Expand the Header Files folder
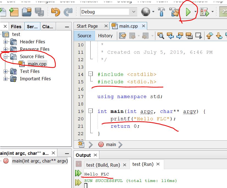 tap(5, 42)
